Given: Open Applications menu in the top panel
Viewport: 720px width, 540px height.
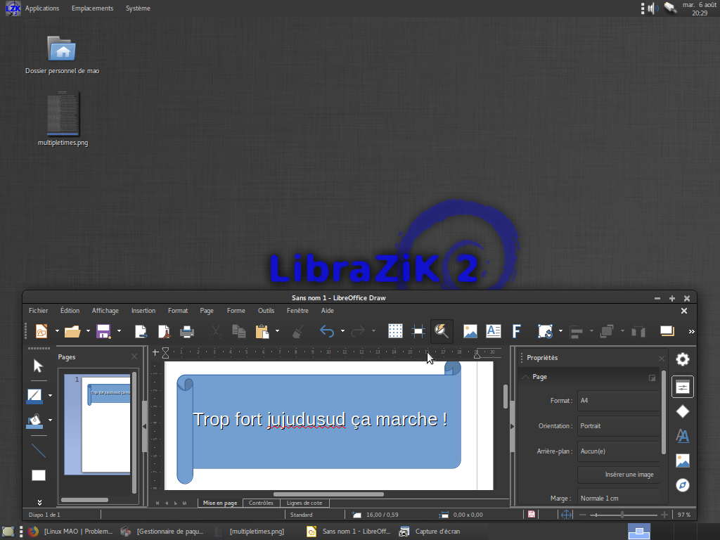Looking at the screenshot, I should point(41,8).
